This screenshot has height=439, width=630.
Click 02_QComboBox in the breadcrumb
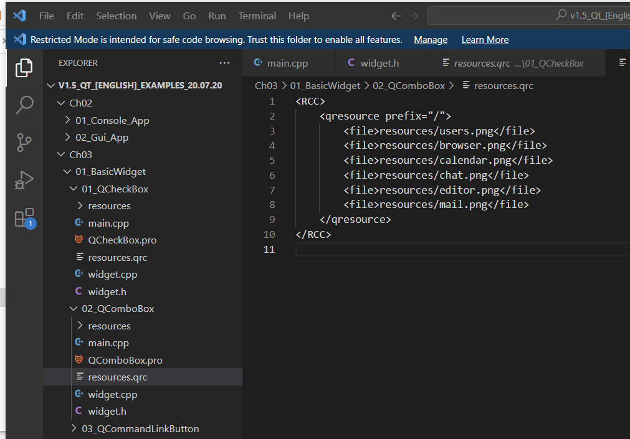(x=409, y=85)
